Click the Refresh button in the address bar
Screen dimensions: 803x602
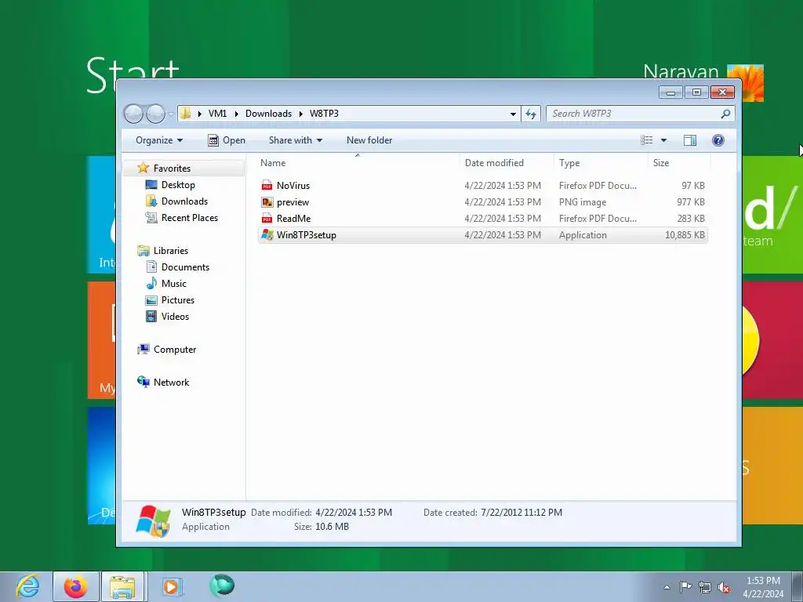click(531, 114)
